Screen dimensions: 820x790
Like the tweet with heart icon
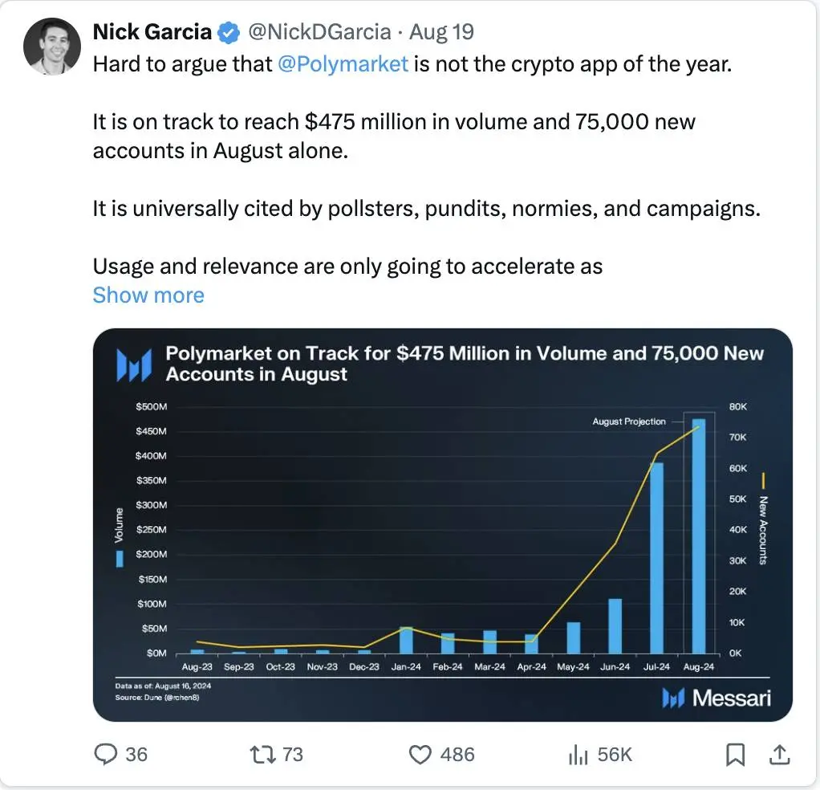click(x=420, y=755)
